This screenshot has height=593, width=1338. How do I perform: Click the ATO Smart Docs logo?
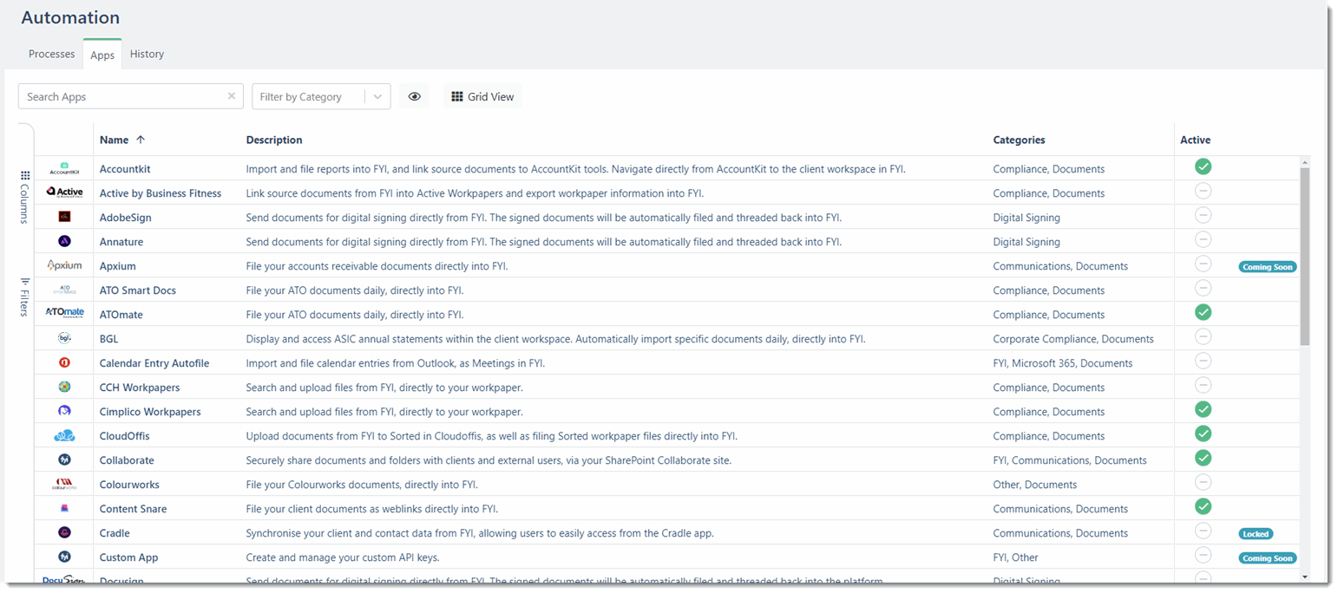point(64,290)
